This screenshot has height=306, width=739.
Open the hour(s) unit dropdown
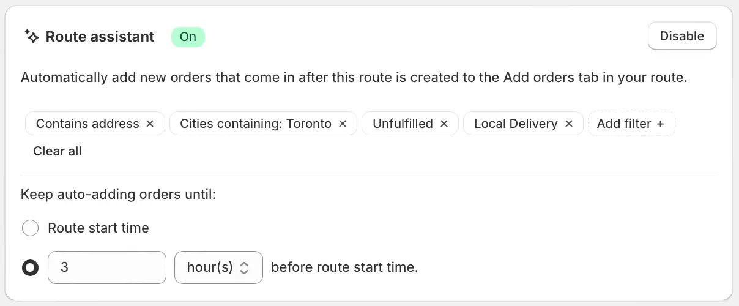coord(218,267)
